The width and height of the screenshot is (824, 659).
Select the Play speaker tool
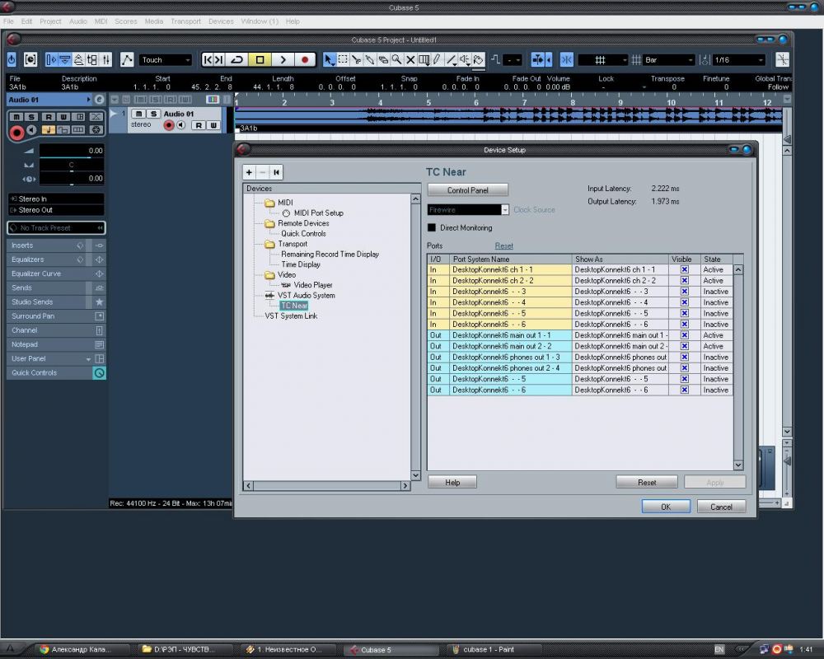(x=465, y=60)
